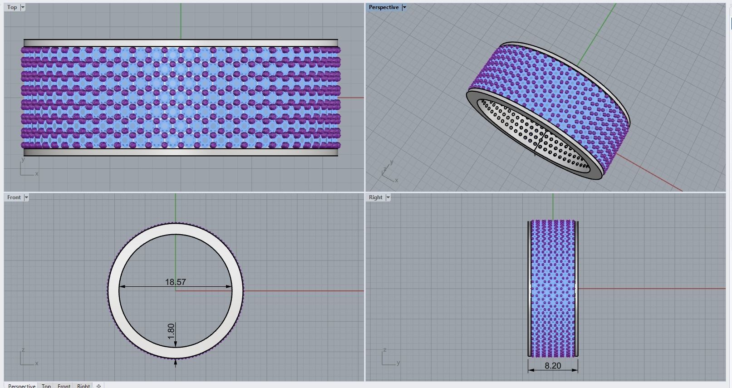The image size is (732, 388).
Task: Open the Front viewport title dropdown arrow
Action: 26,197
